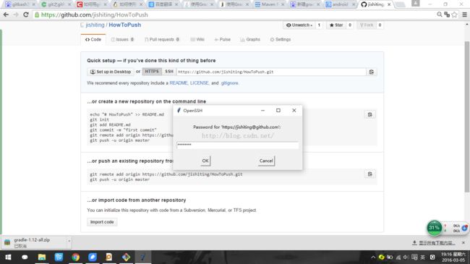Show hidden system tray icons chevron
470x264 pixels.
(373, 257)
